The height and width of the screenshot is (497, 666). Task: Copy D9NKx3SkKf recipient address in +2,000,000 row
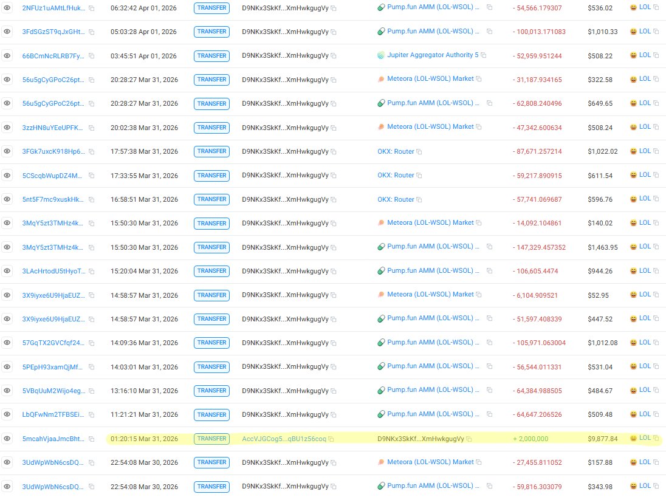coord(469,439)
